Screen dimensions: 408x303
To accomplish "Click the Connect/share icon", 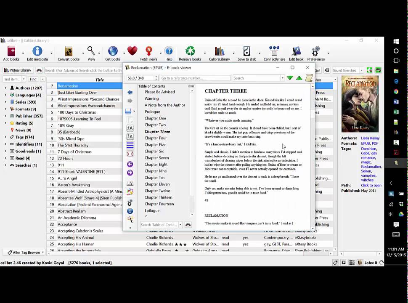I will pyautogui.click(x=274, y=51).
